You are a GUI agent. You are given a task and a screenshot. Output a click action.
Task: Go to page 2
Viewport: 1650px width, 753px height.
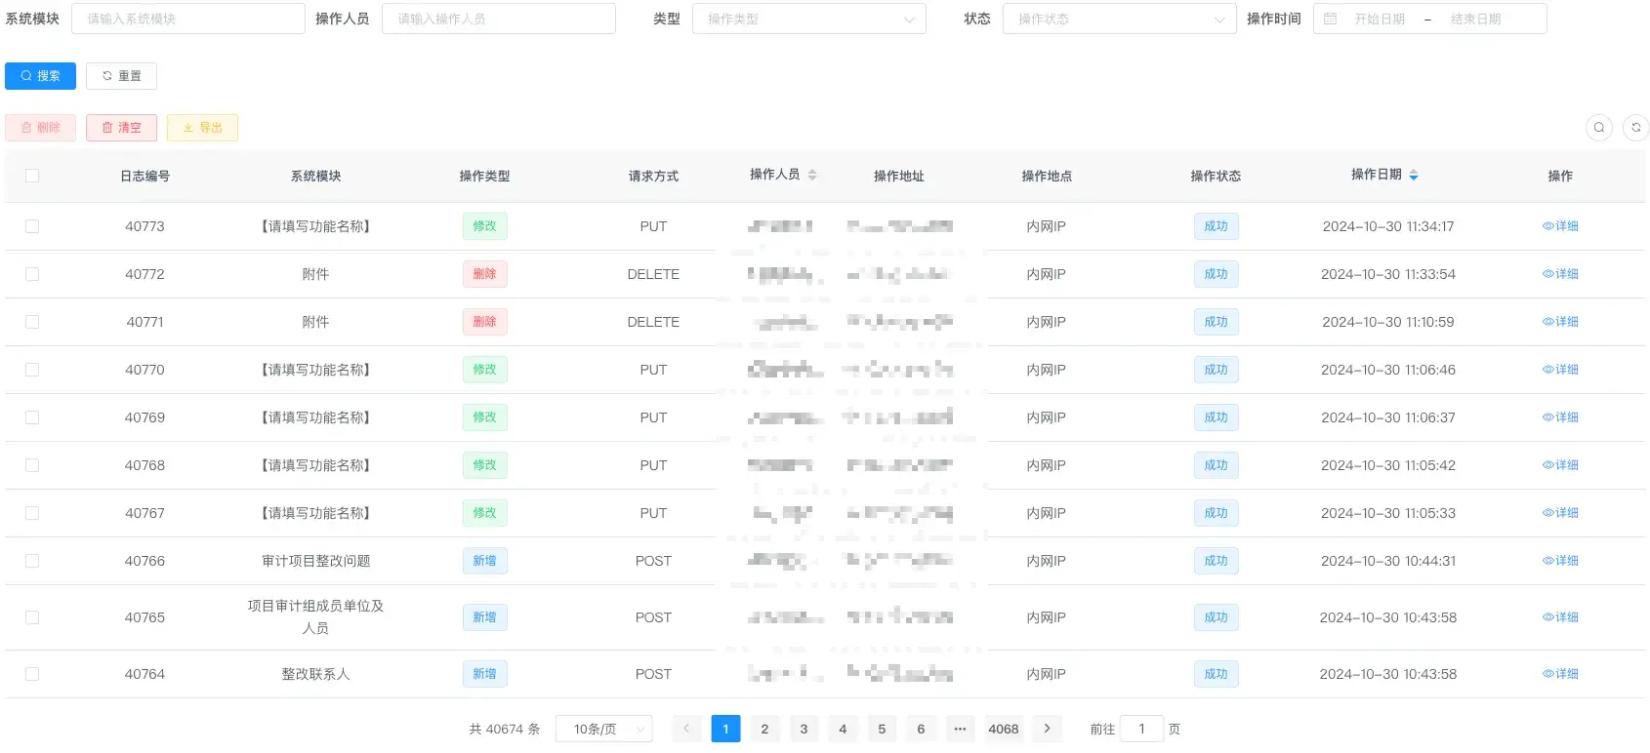[x=764, y=729]
